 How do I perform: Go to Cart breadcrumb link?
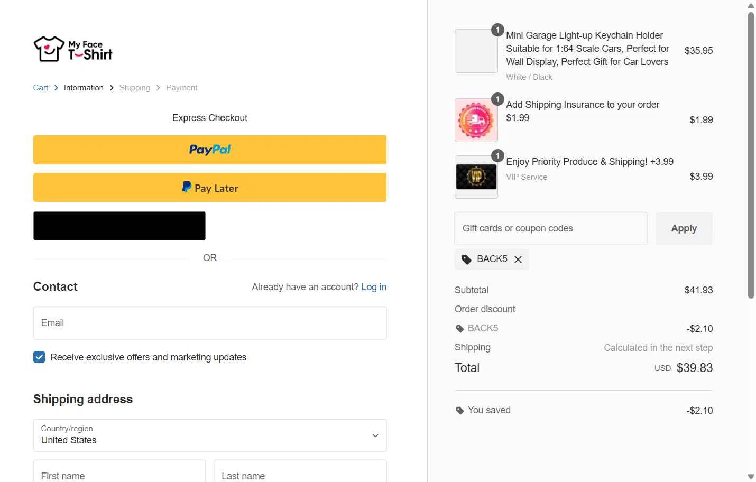(x=41, y=88)
